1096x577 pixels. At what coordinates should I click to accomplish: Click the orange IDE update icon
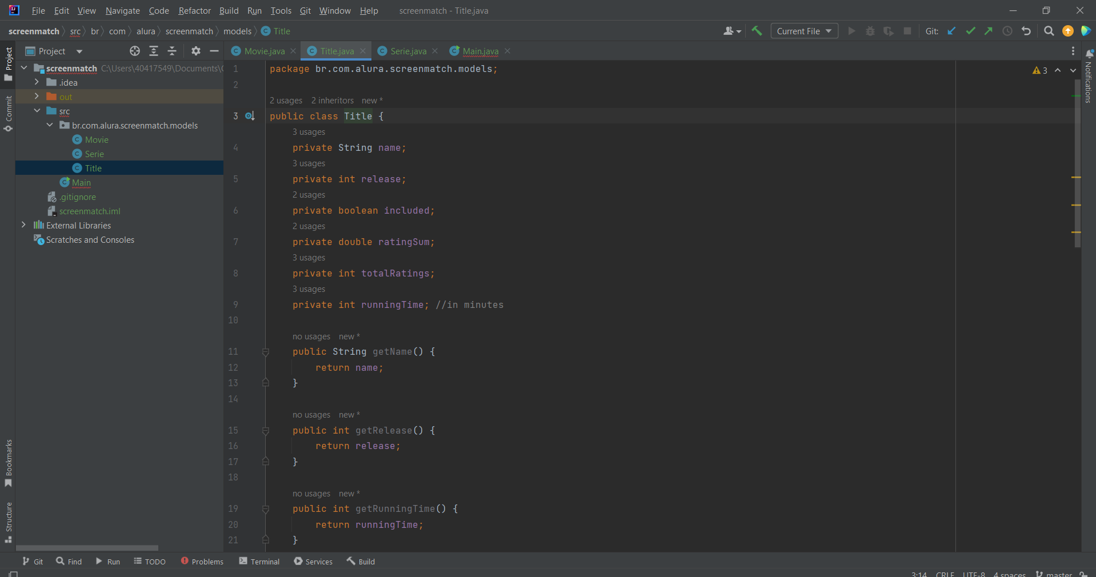point(1068,31)
